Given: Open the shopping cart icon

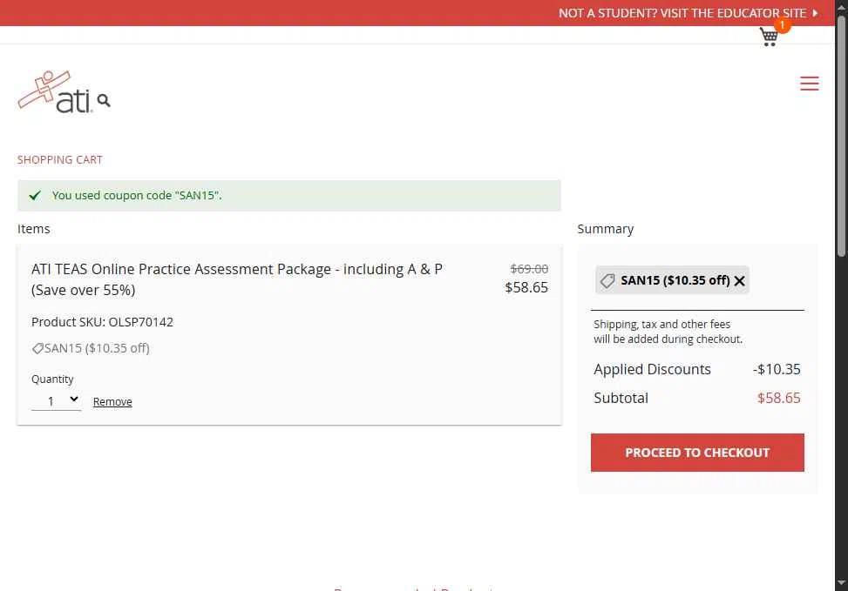Looking at the screenshot, I should point(769,37).
